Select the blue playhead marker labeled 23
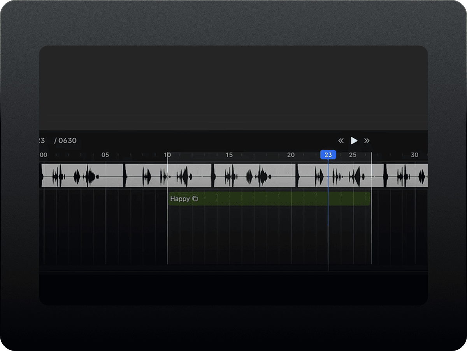 328,155
